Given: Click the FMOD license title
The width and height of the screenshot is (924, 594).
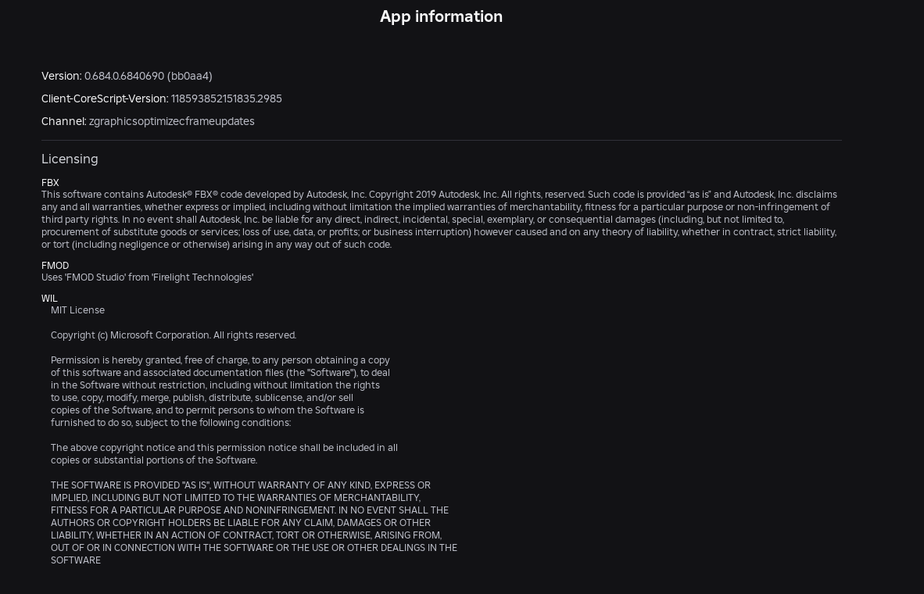Looking at the screenshot, I should point(55,265).
